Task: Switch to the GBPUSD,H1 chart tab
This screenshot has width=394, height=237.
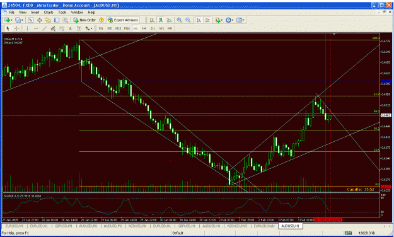Action: tap(187, 226)
